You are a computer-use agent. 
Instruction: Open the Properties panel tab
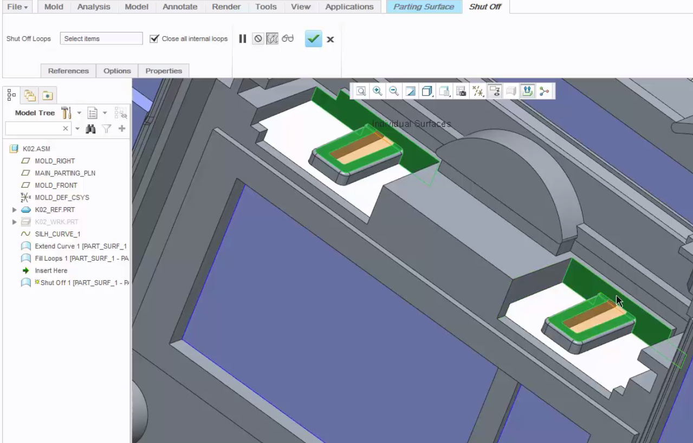click(x=164, y=71)
